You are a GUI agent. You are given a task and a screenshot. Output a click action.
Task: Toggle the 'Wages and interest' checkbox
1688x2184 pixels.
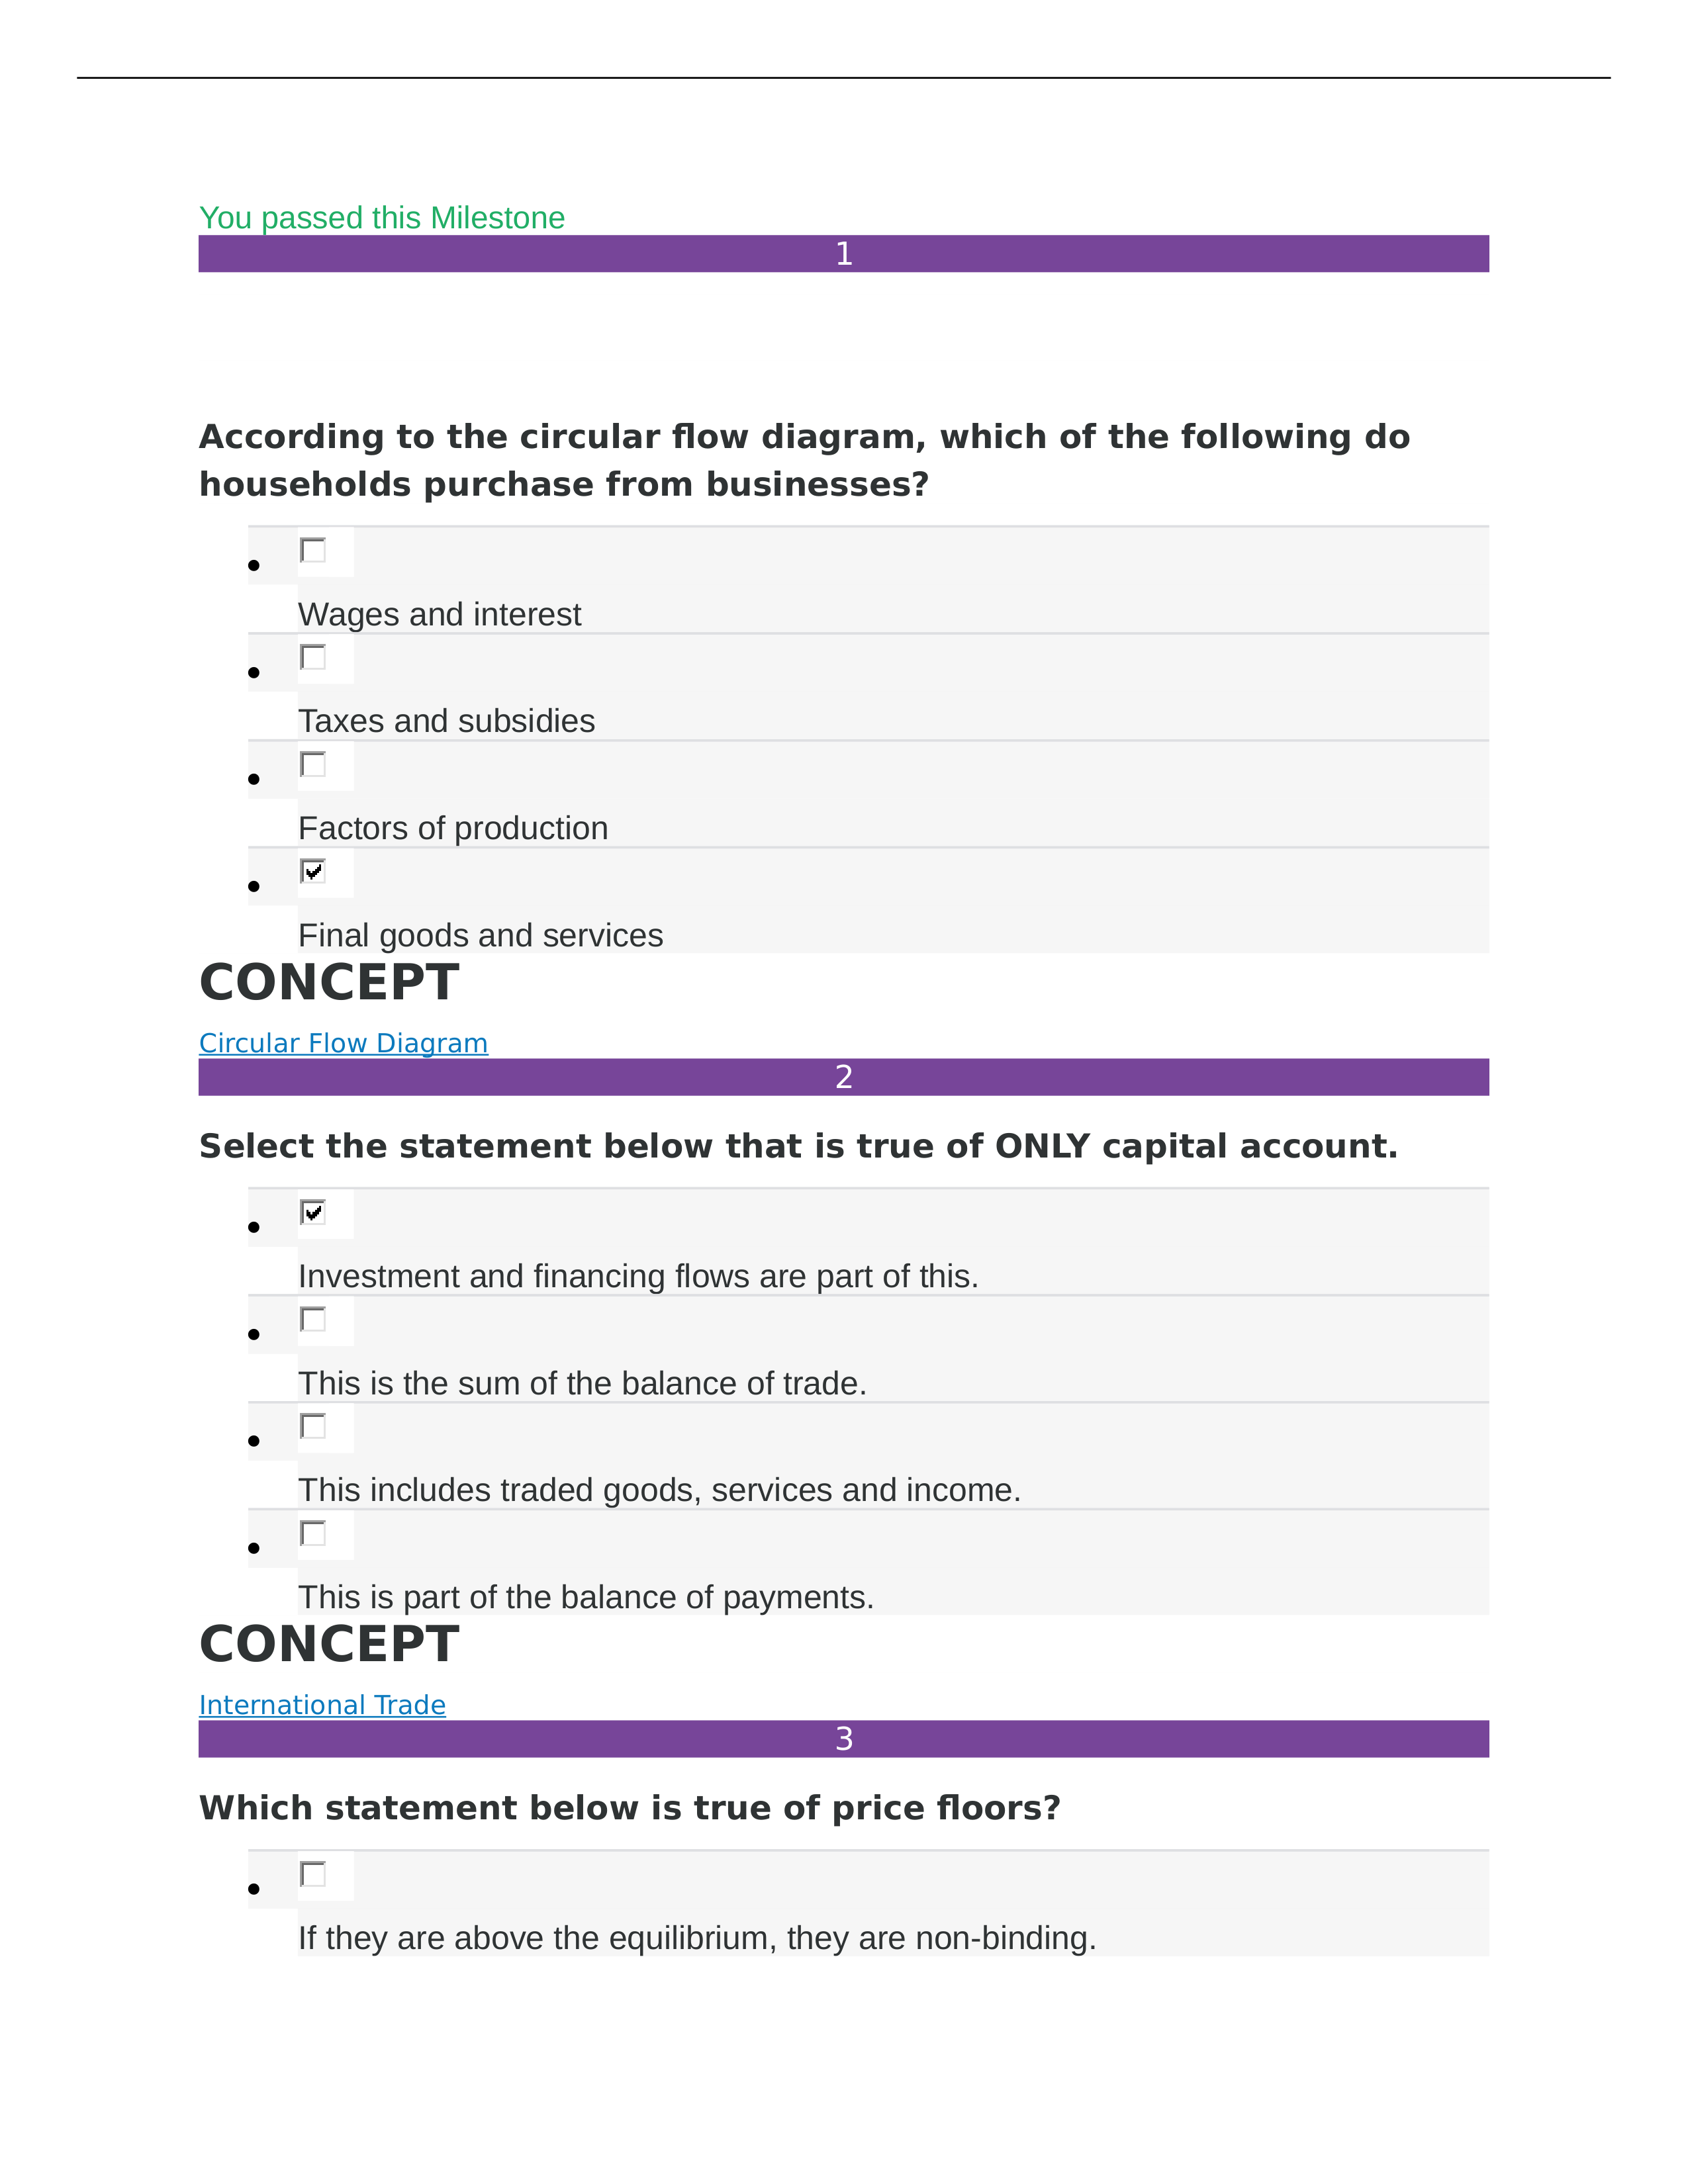[x=310, y=546]
